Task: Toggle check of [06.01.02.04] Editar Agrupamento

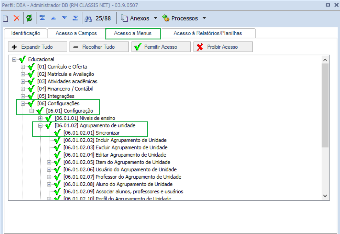Action: 58,155
